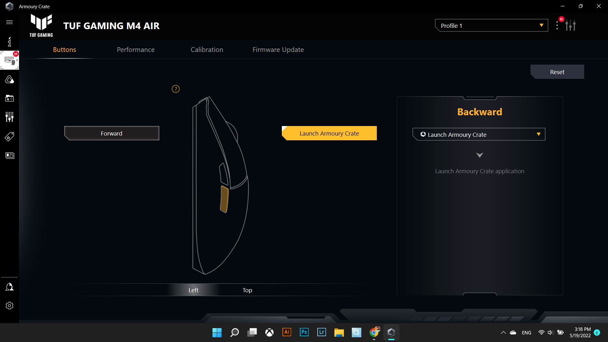Open the Firmware Update tab
This screenshot has width=608, height=342.
pos(278,50)
